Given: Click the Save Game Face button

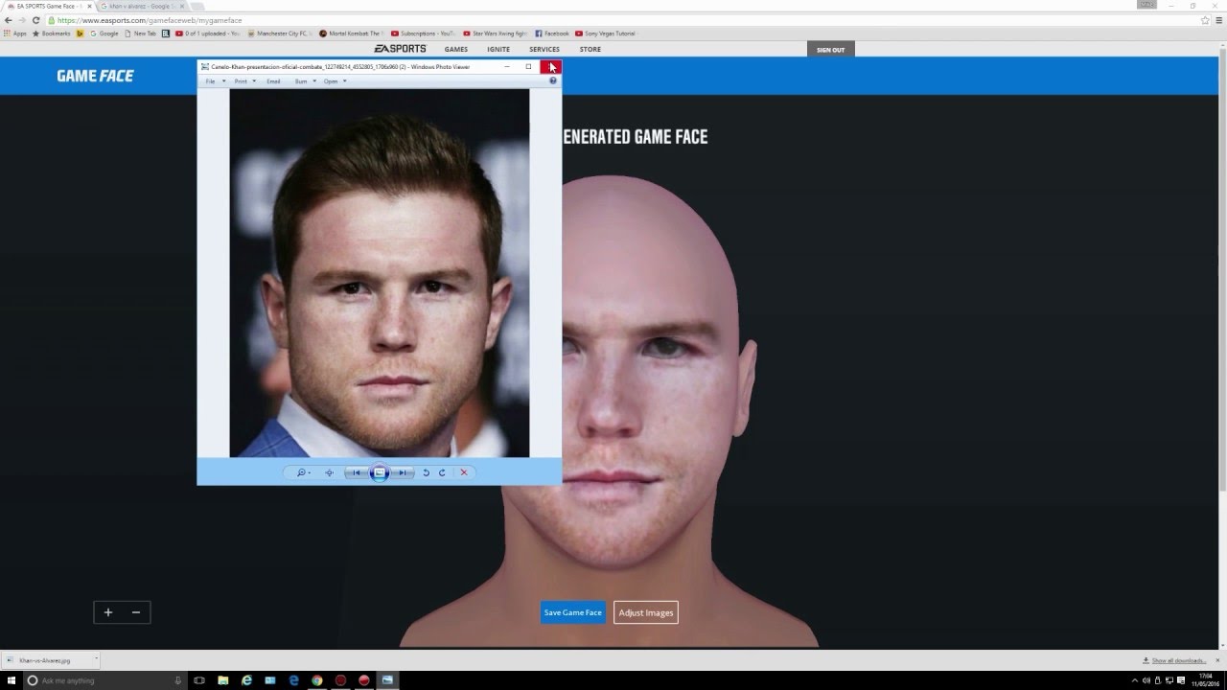Looking at the screenshot, I should tap(572, 612).
